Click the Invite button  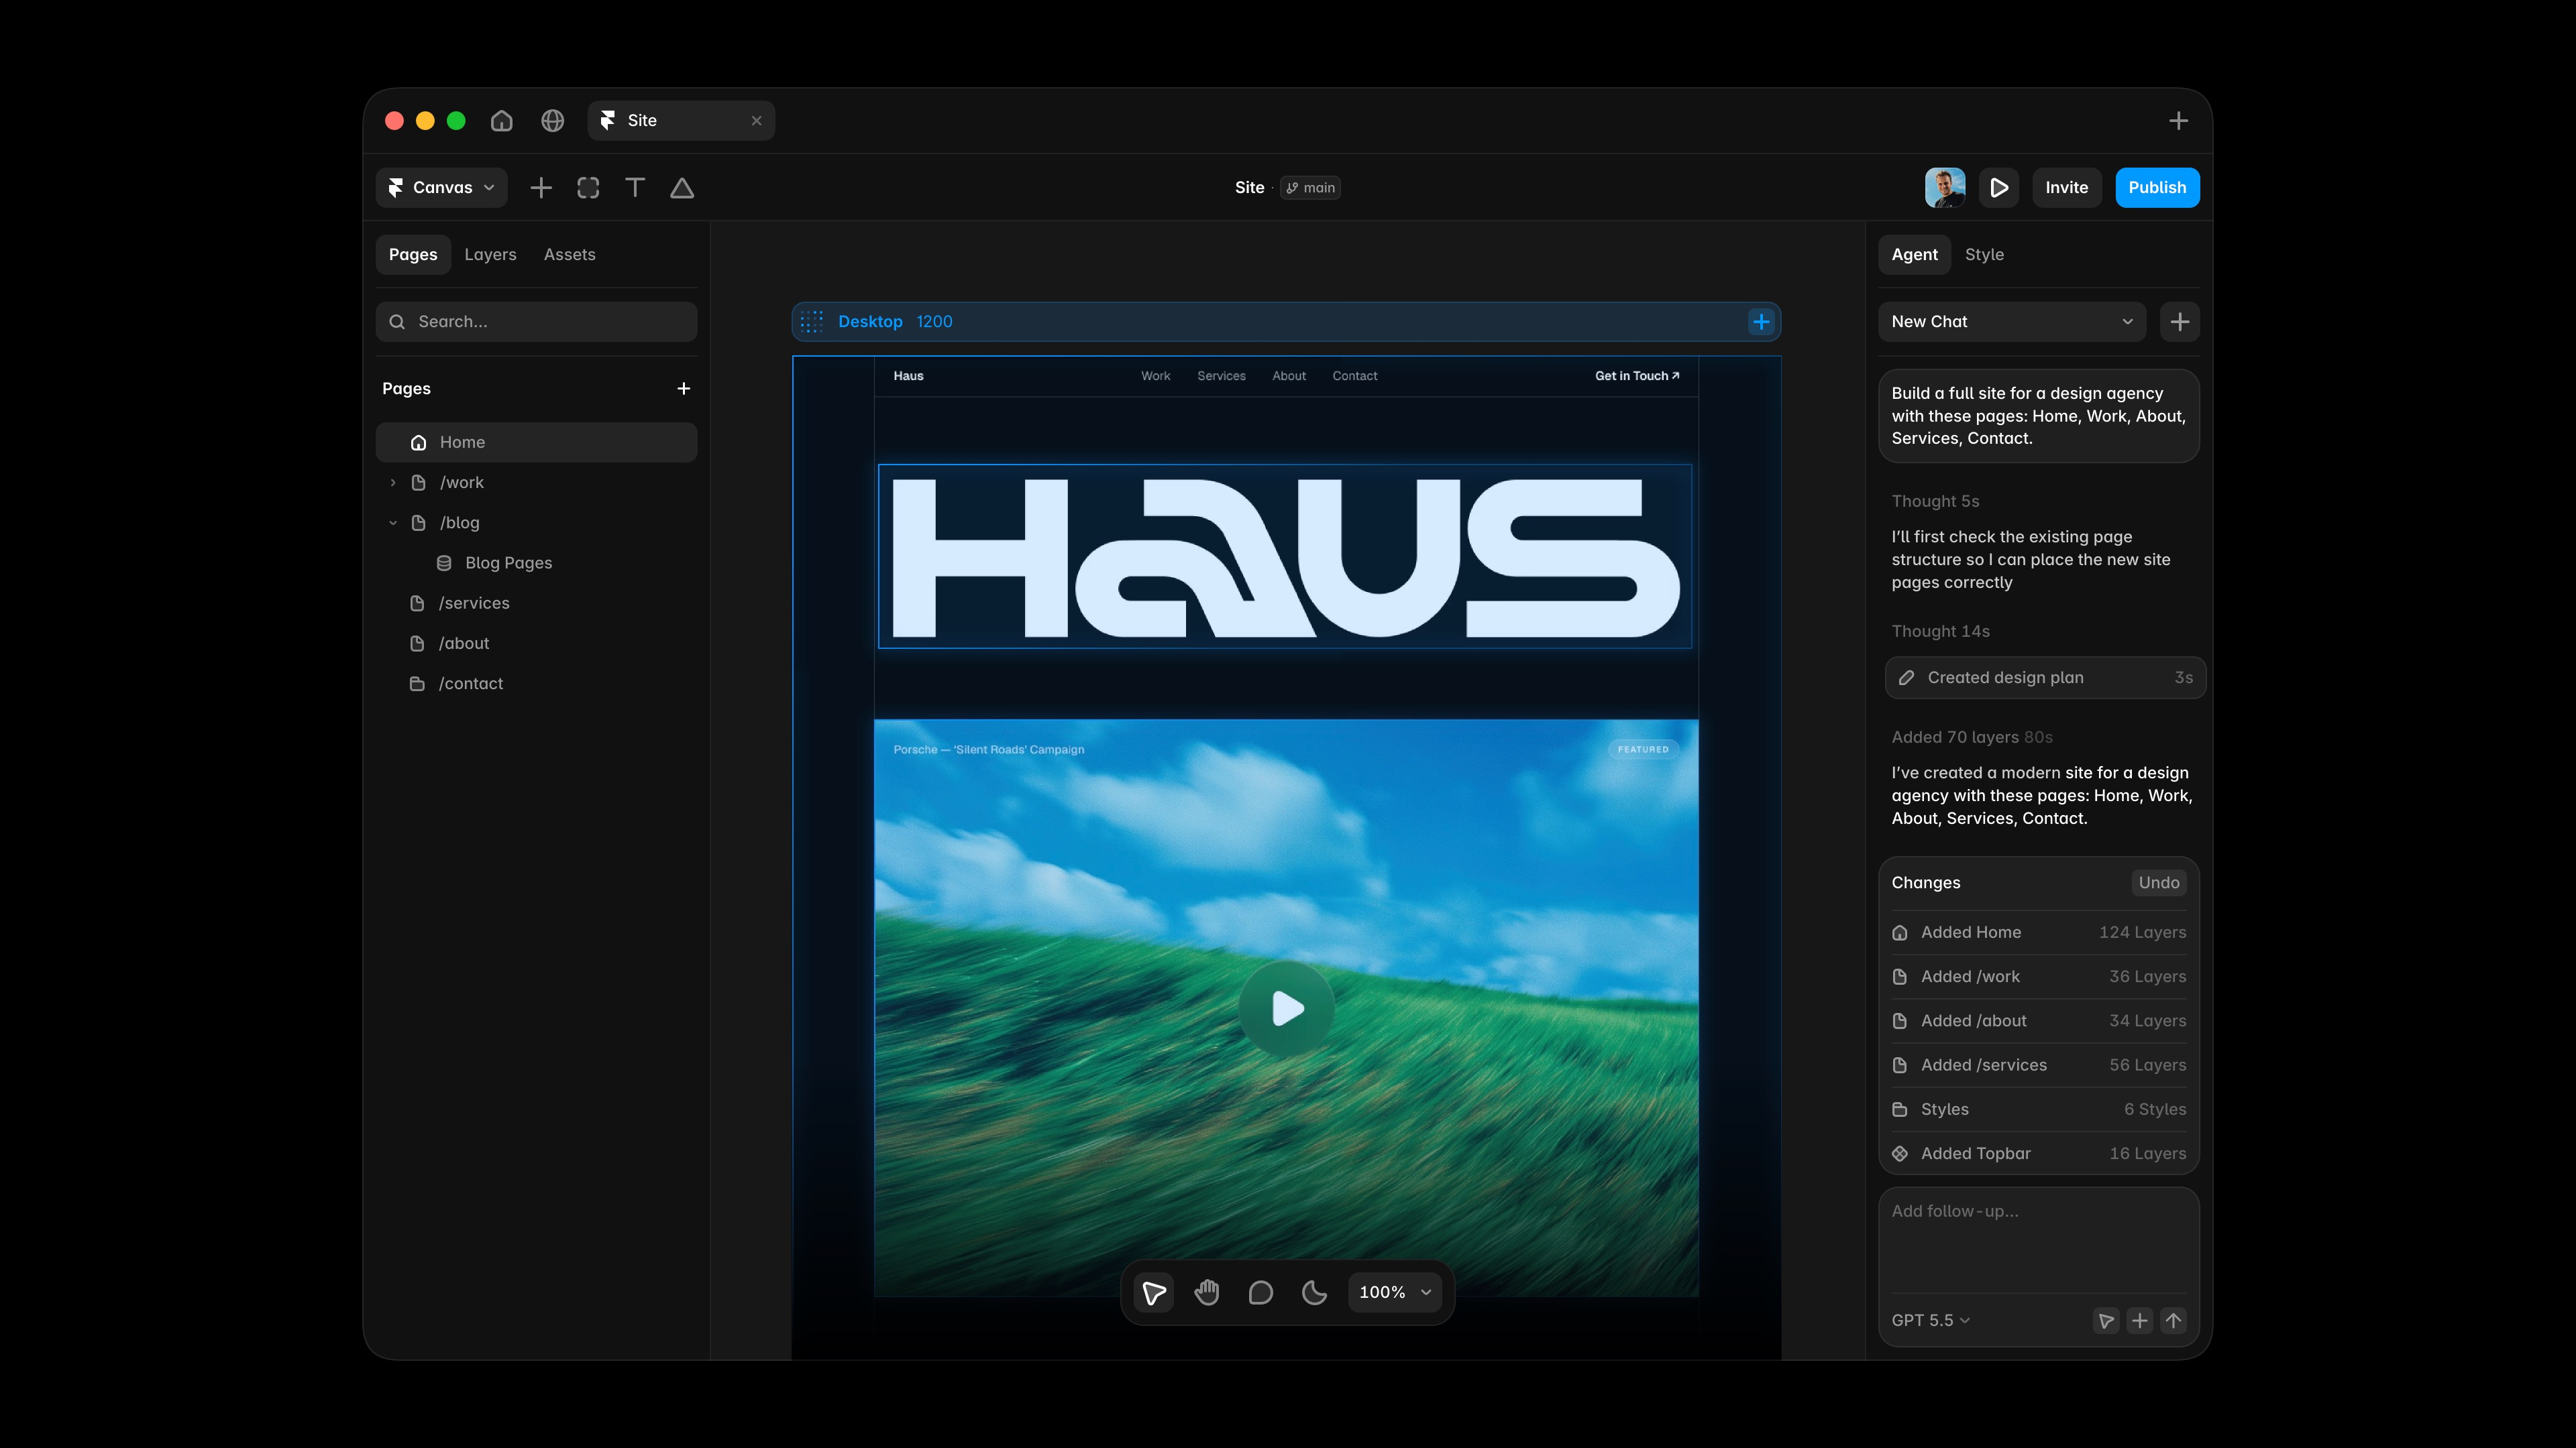(2066, 188)
